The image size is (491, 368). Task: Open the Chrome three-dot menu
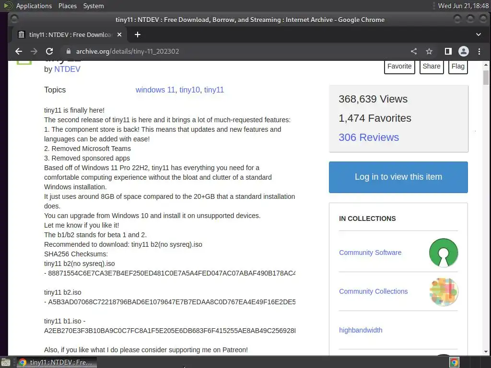point(479,51)
